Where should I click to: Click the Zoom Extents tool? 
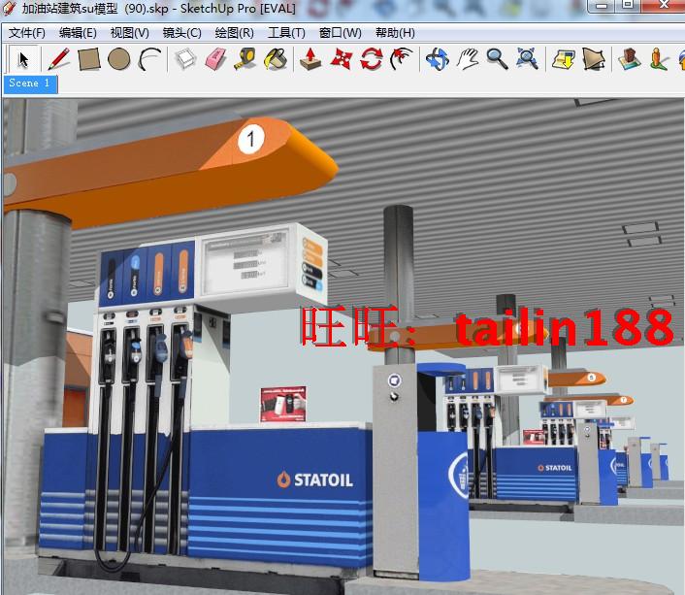pos(527,59)
